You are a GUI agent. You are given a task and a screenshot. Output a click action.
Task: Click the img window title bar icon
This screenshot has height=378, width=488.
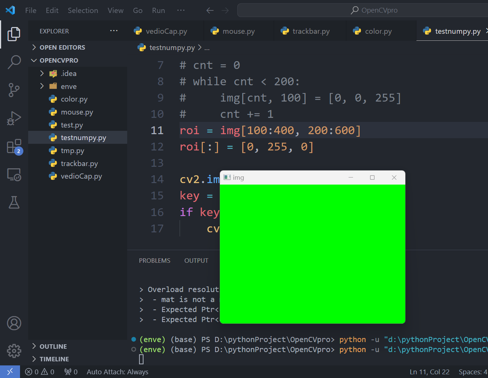tap(227, 178)
